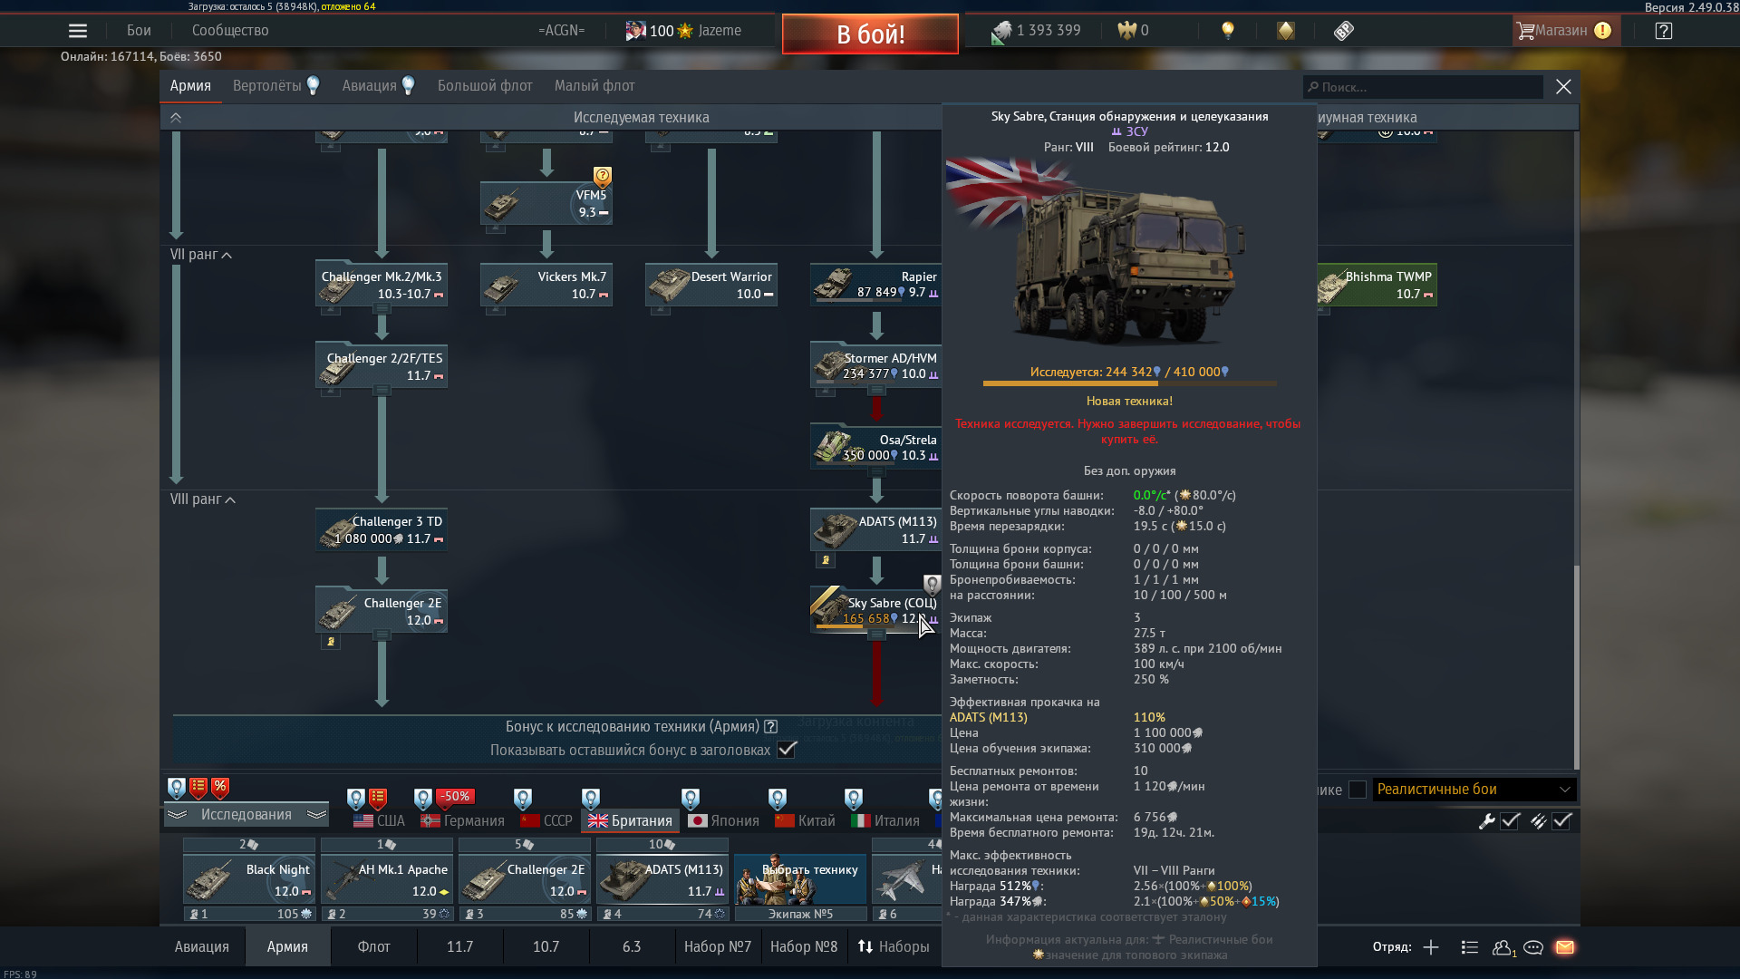Open the help question mark icon
Viewport: 1740px width, 979px height.
[x=1663, y=31]
